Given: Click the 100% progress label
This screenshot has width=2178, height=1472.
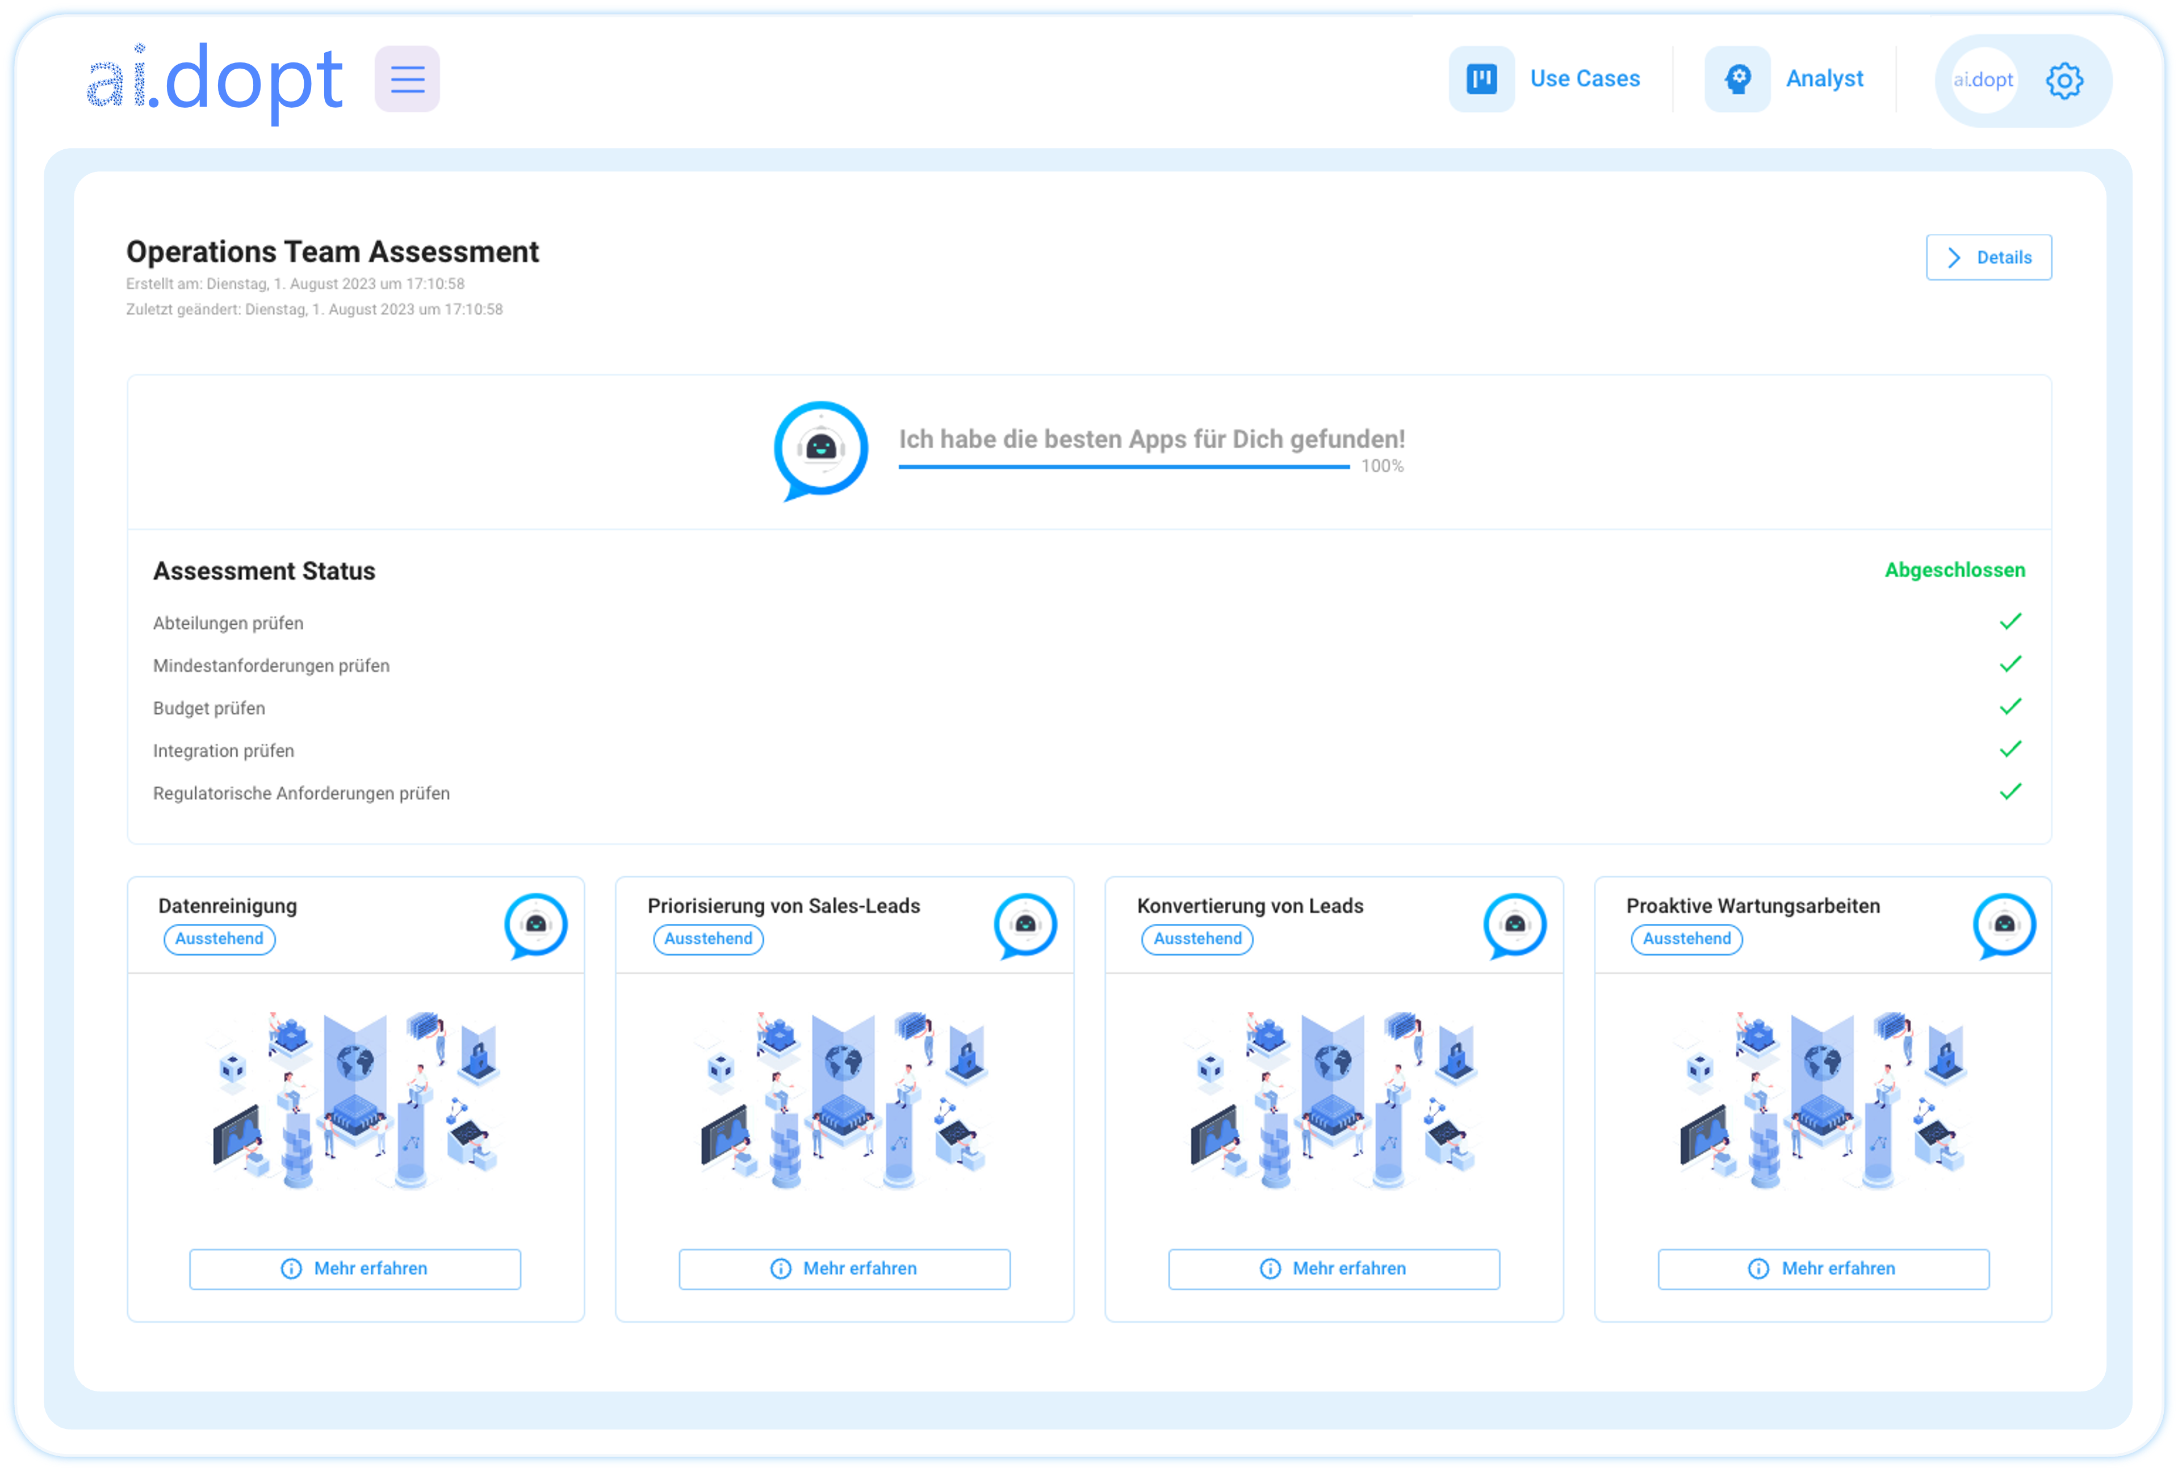Looking at the screenshot, I should [1383, 466].
